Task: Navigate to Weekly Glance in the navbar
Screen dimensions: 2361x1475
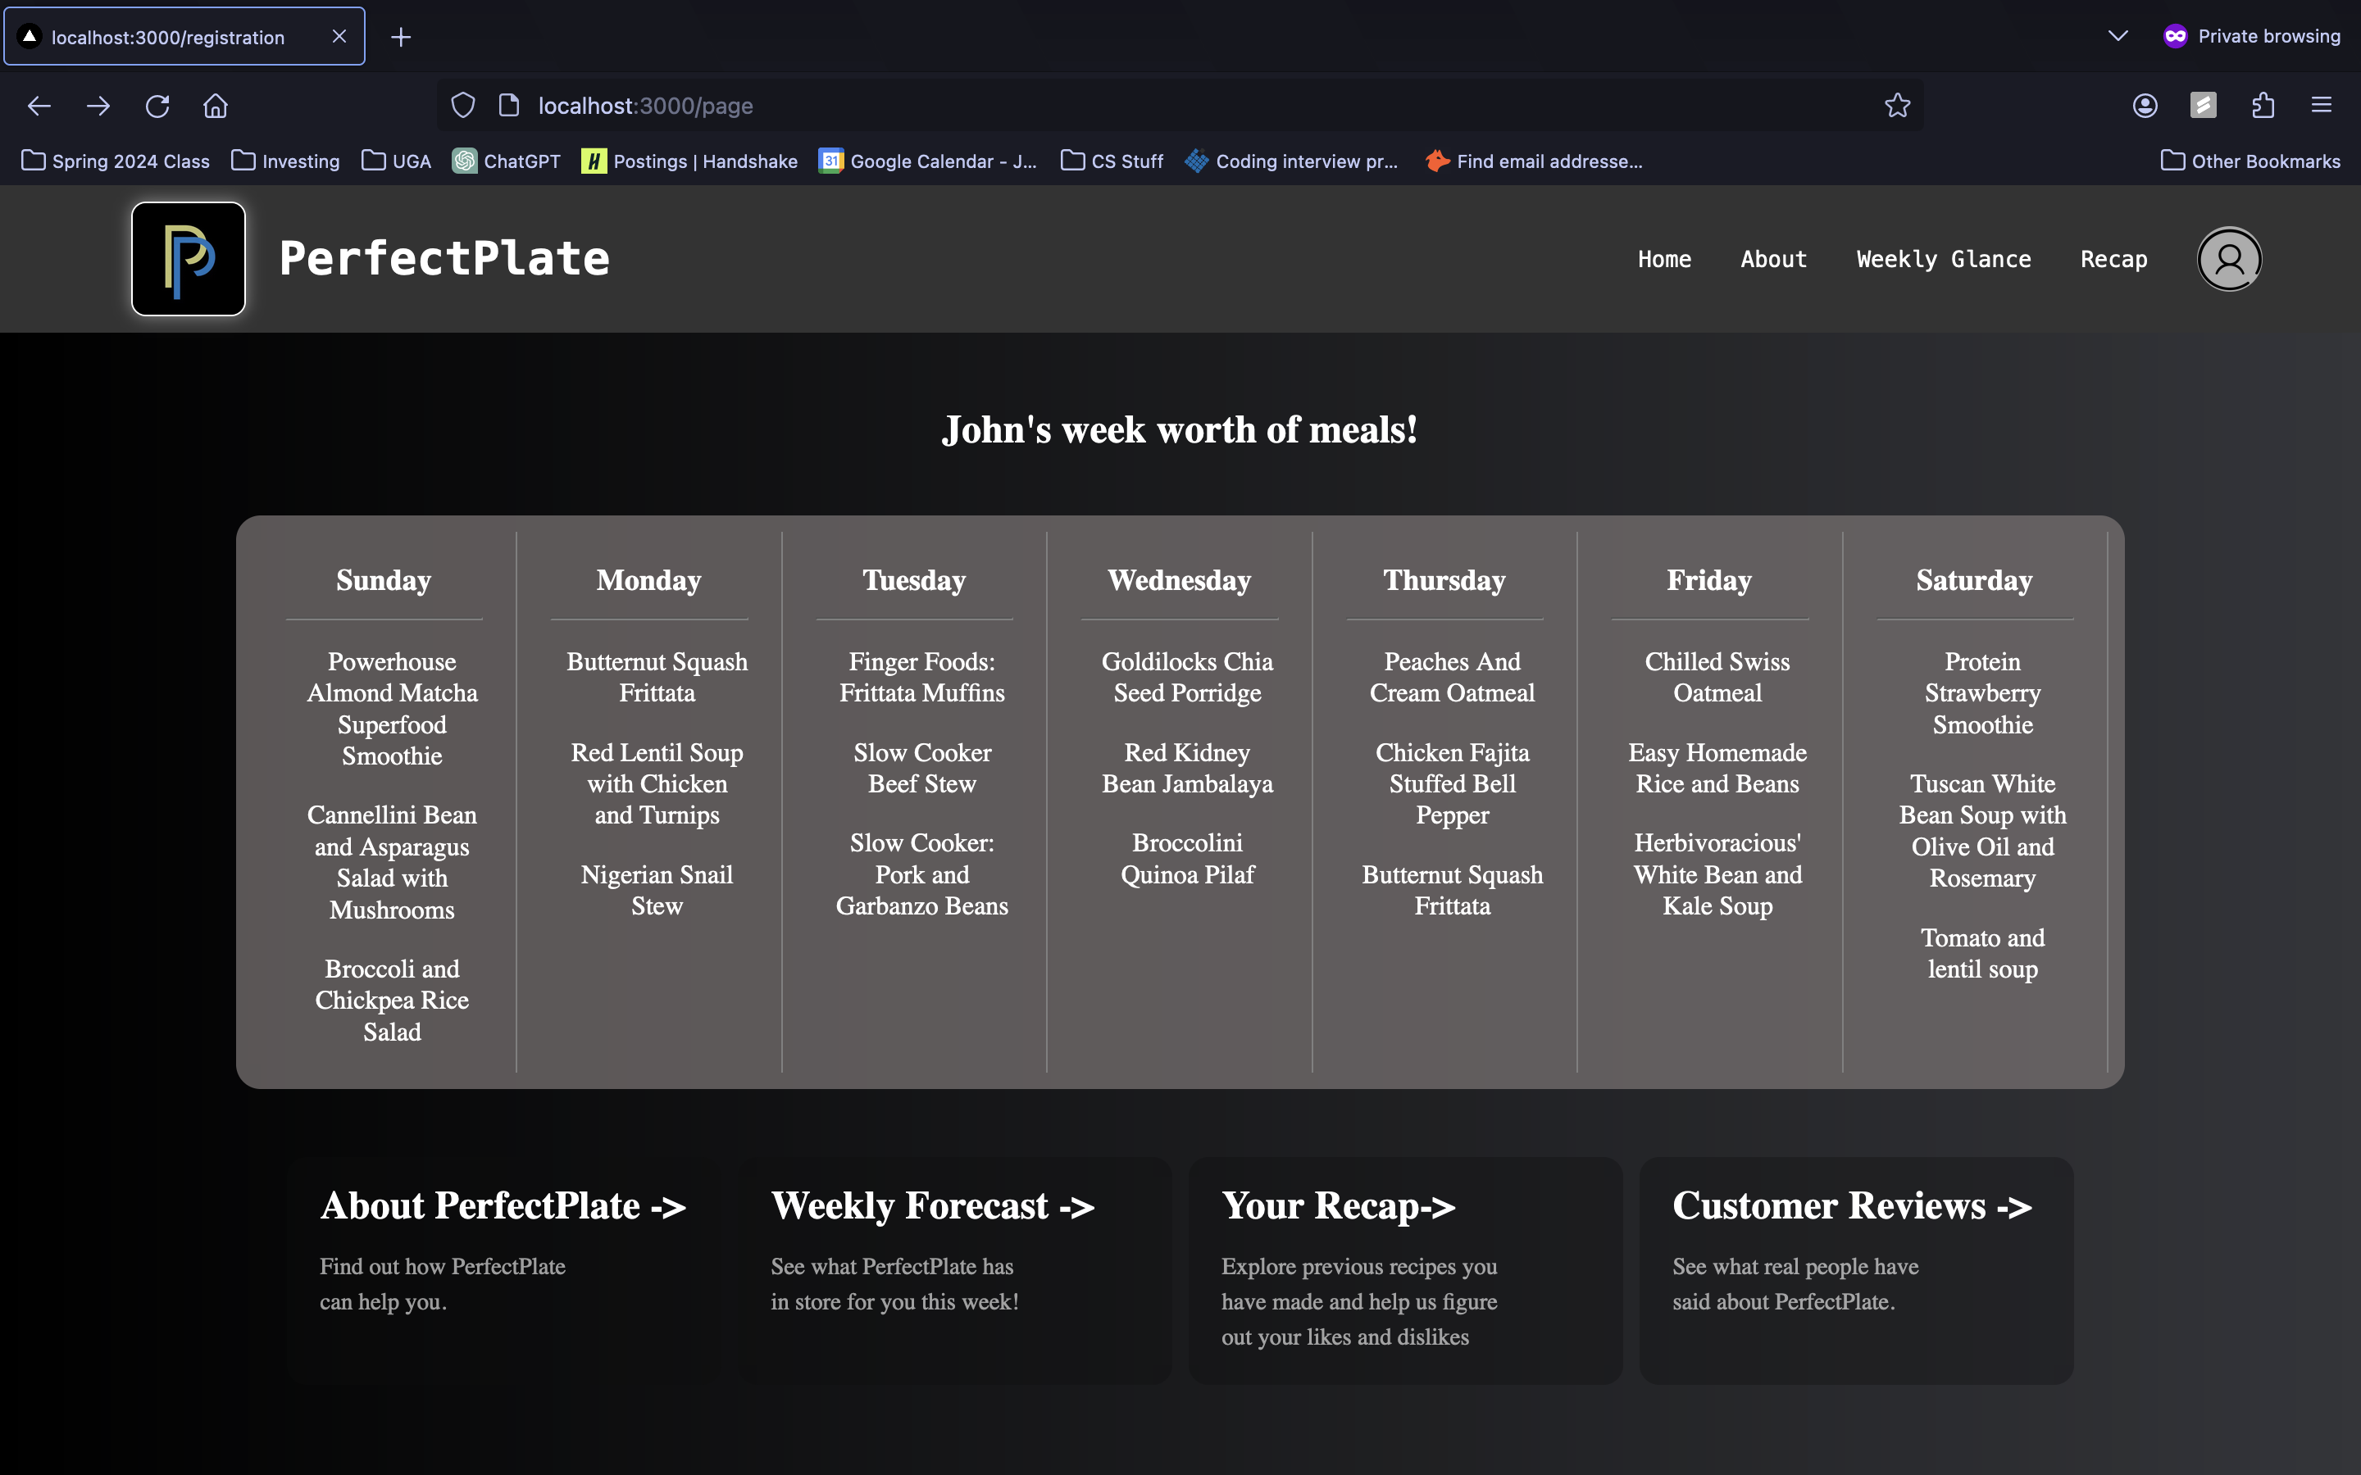Action: (1942, 258)
